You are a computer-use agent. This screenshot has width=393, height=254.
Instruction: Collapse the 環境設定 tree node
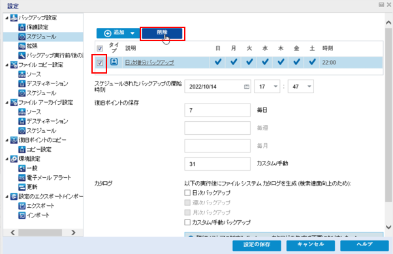pyautogui.click(x=7, y=159)
